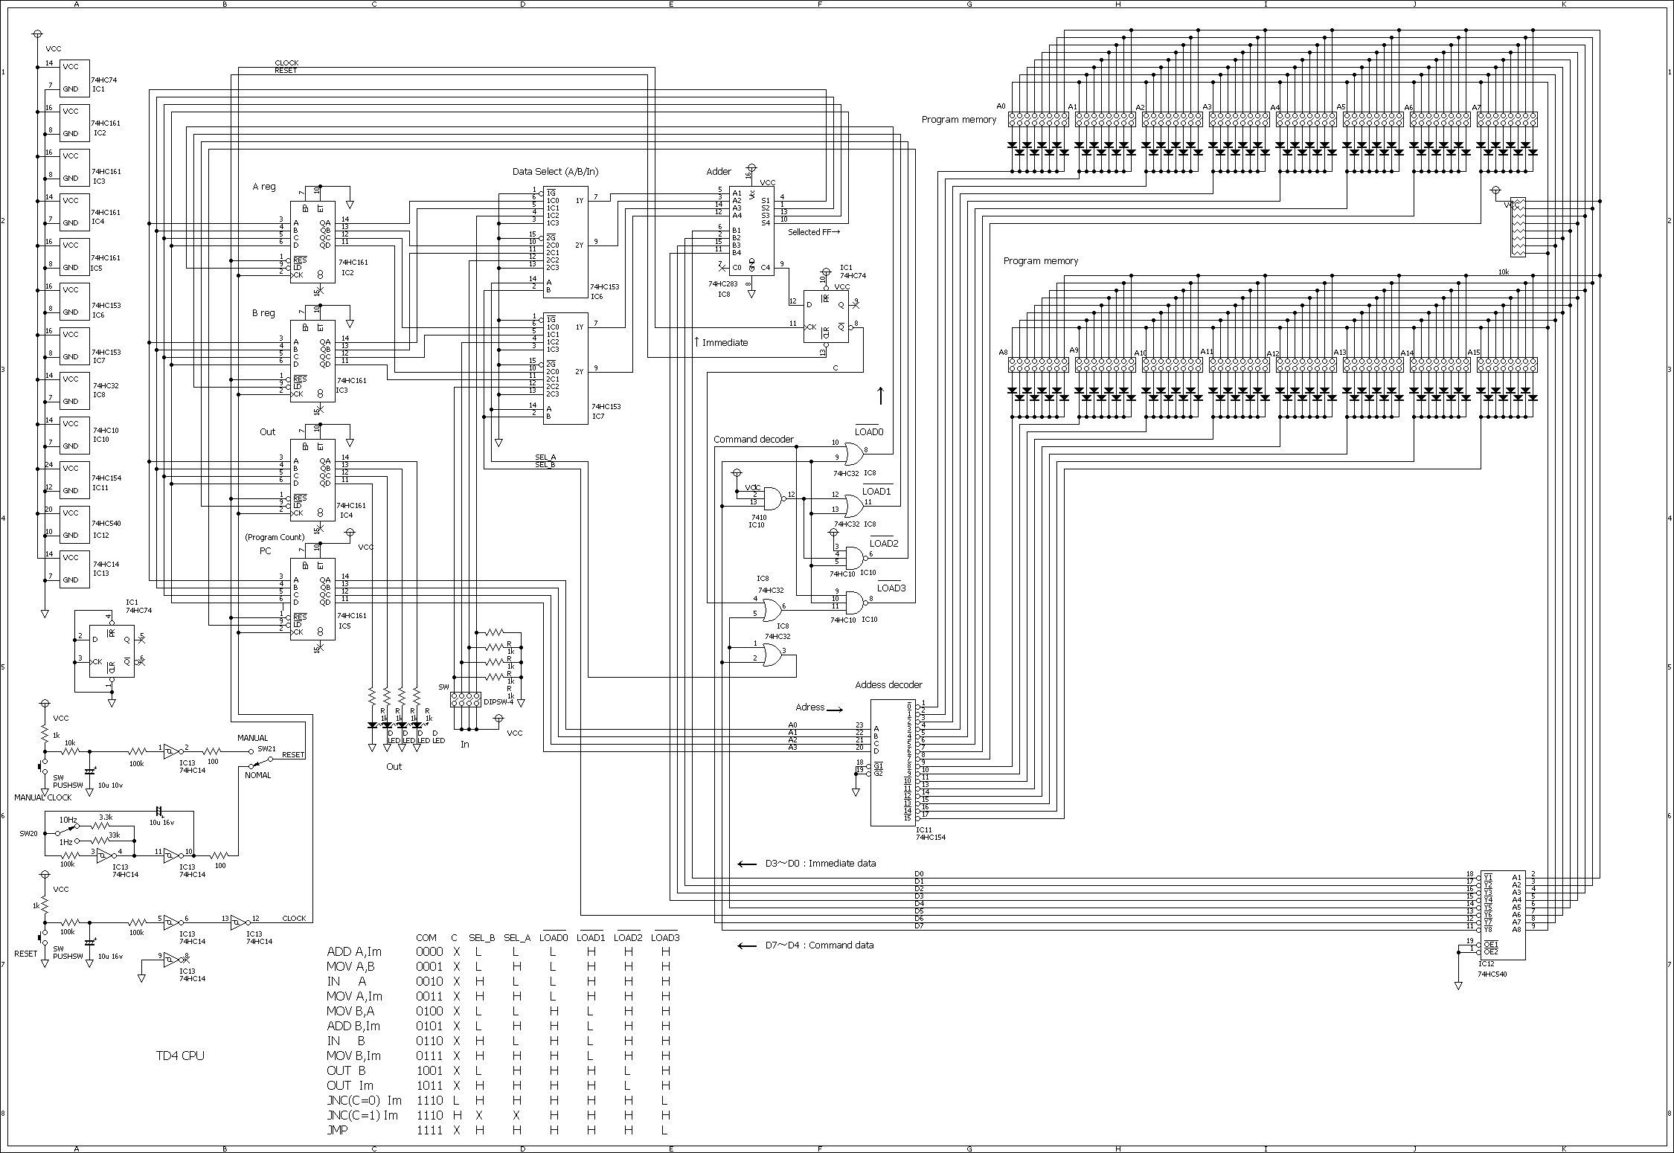Click the 'TD4 CPU' title text
The image size is (1674, 1153).
coord(179,1056)
